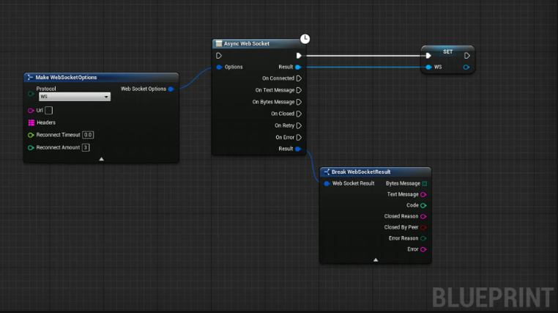Click the On Bytes Message execution pin

[299, 102]
